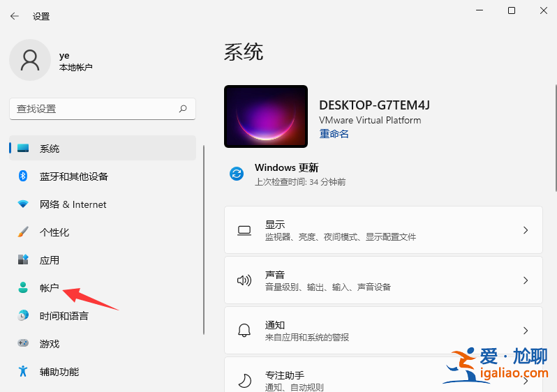Expand the 显示 row chevron

526,230
